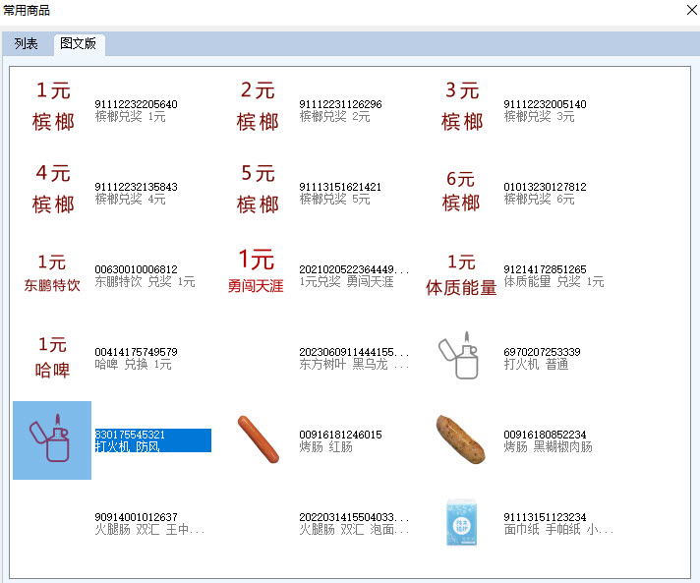Select the 1元 槟榔 product icon

(x=53, y=106)
